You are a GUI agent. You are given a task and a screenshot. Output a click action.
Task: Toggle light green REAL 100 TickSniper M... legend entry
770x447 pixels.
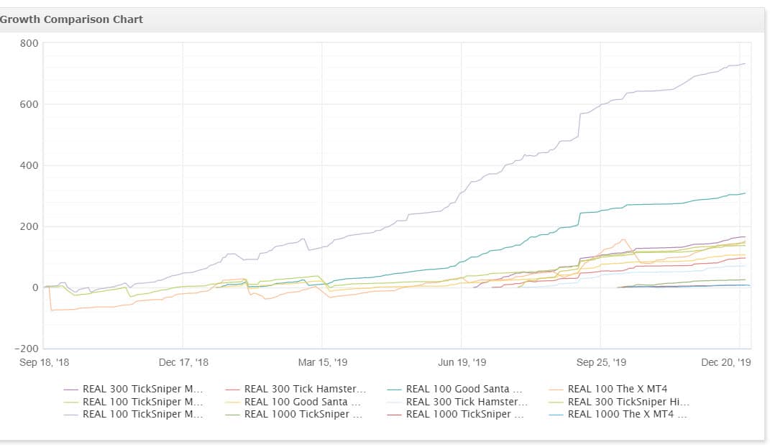(142, 402)
